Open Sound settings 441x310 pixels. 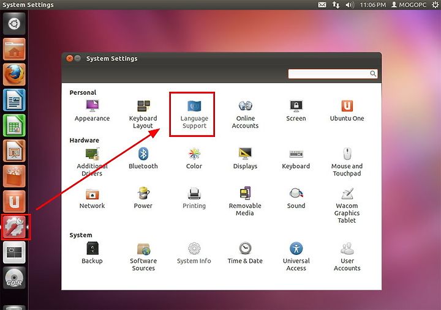tap(296, 198)
